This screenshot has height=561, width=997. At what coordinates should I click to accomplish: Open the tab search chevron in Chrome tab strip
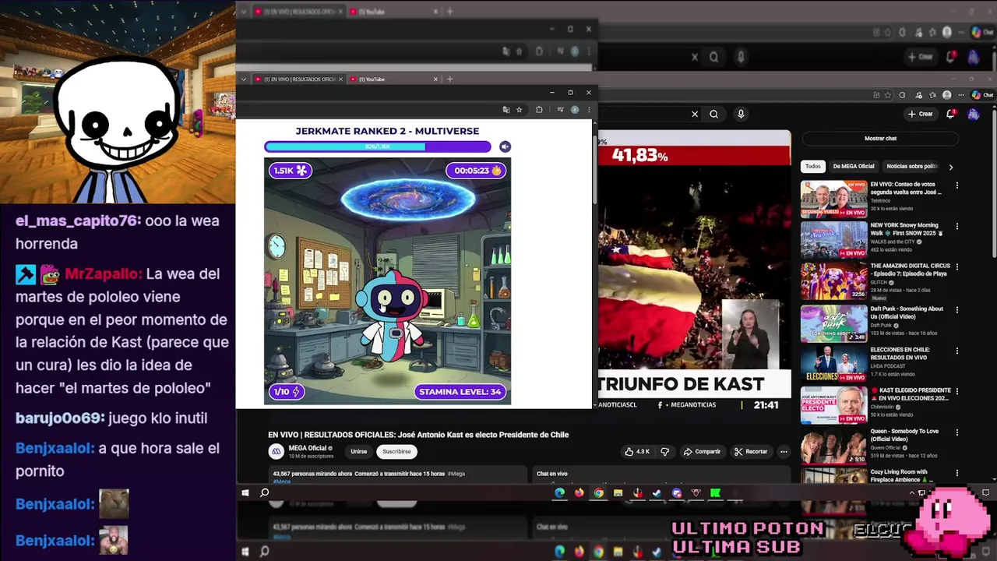[x=244, y=79]
